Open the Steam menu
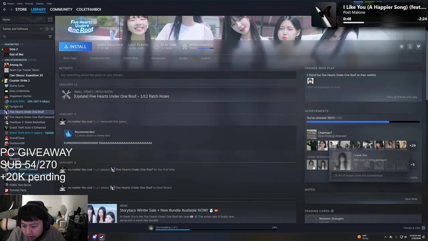Image resolution: width=428 pixels, height=241 pixels. 10,3
